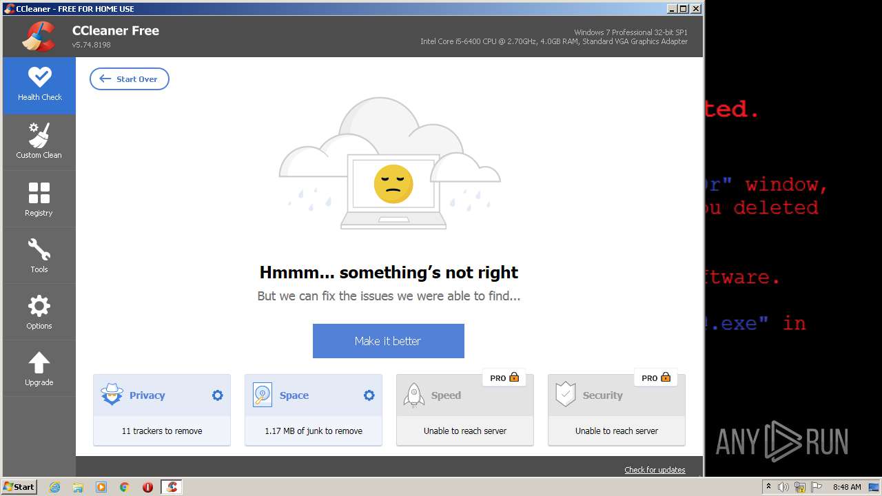Open Custom Clean in the sidebar
882x496 pixels.
[x=39, y=142]
